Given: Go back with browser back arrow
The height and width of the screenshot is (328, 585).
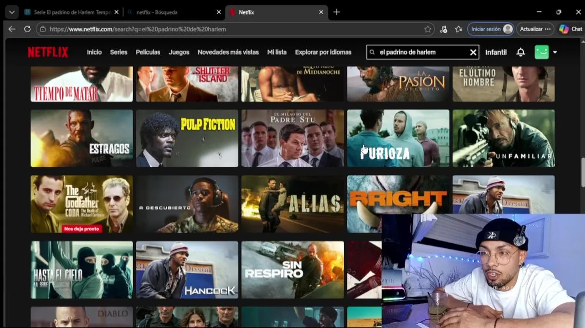Looking at the screenshot, I should coord(12,29).
